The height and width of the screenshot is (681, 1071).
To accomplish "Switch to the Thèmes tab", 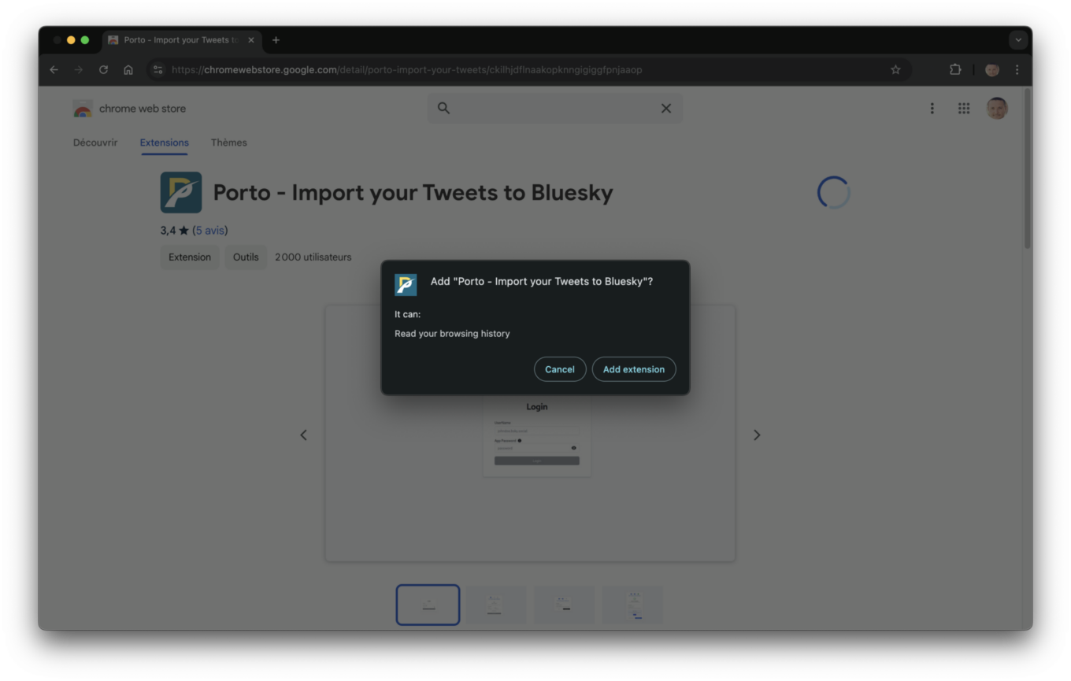I will pos(228,142).
